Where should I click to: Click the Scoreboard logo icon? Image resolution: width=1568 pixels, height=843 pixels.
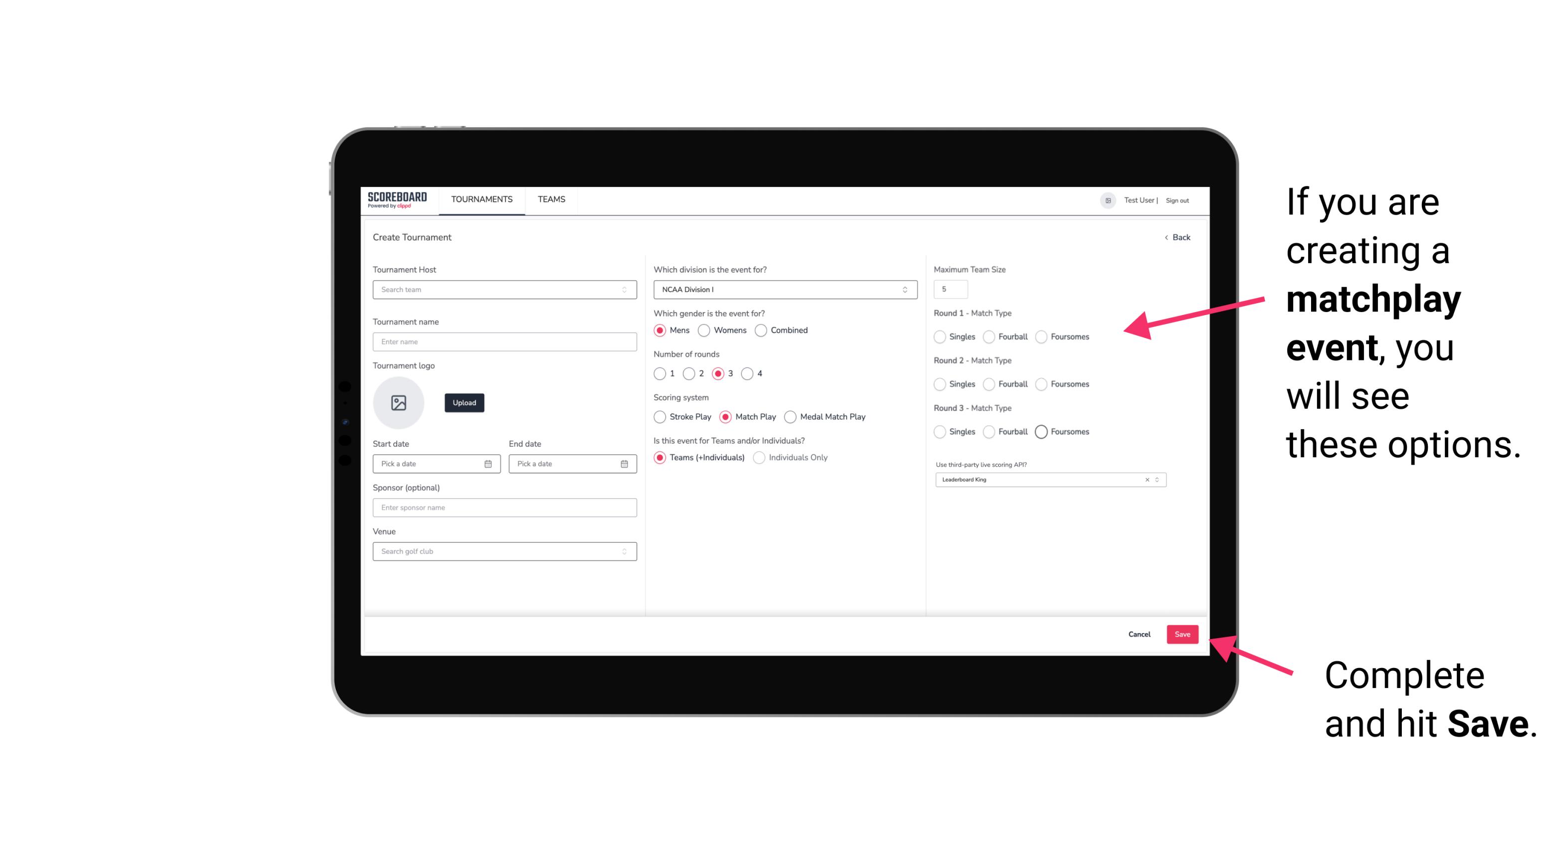click(397, 200)
